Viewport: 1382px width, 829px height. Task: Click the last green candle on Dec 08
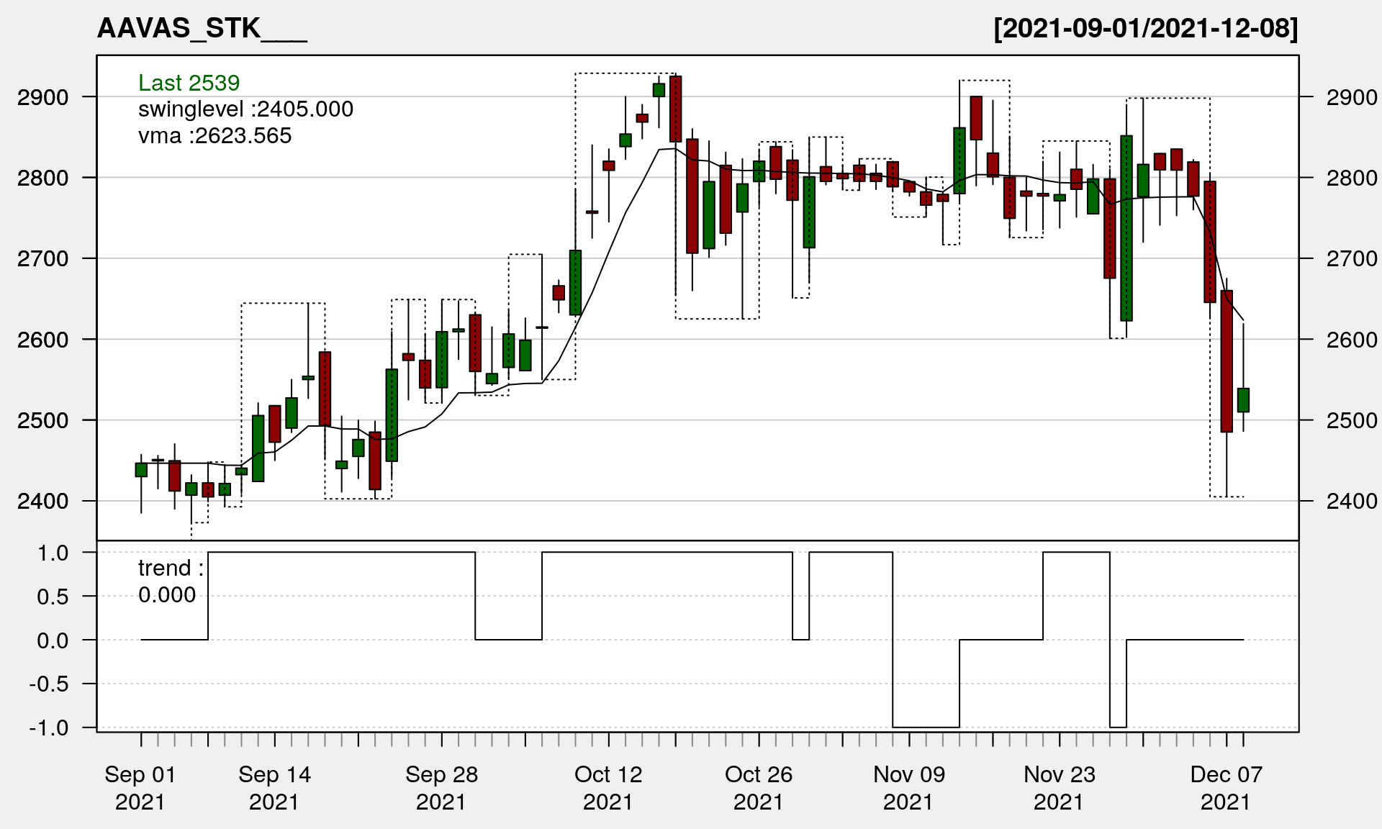pyautogui.click(x=1243, y=400)
